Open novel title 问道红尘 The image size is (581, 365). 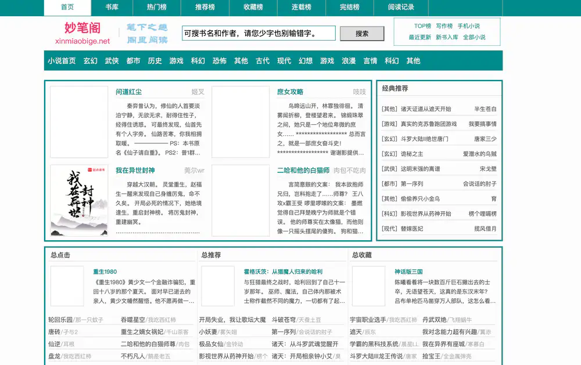[128, 92]
